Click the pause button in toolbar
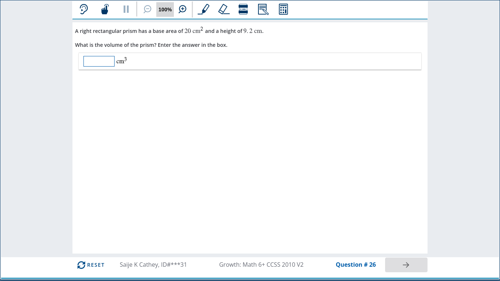This screenshot has width=500, height=281. tap(126, 9)
